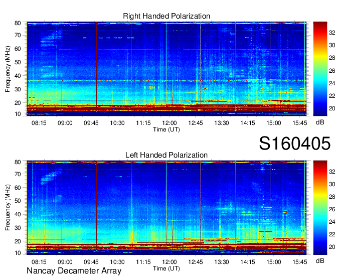341x277 pixels.
Task: Click the "Left Handed Polarization" plot title
Action: (166, 155)
